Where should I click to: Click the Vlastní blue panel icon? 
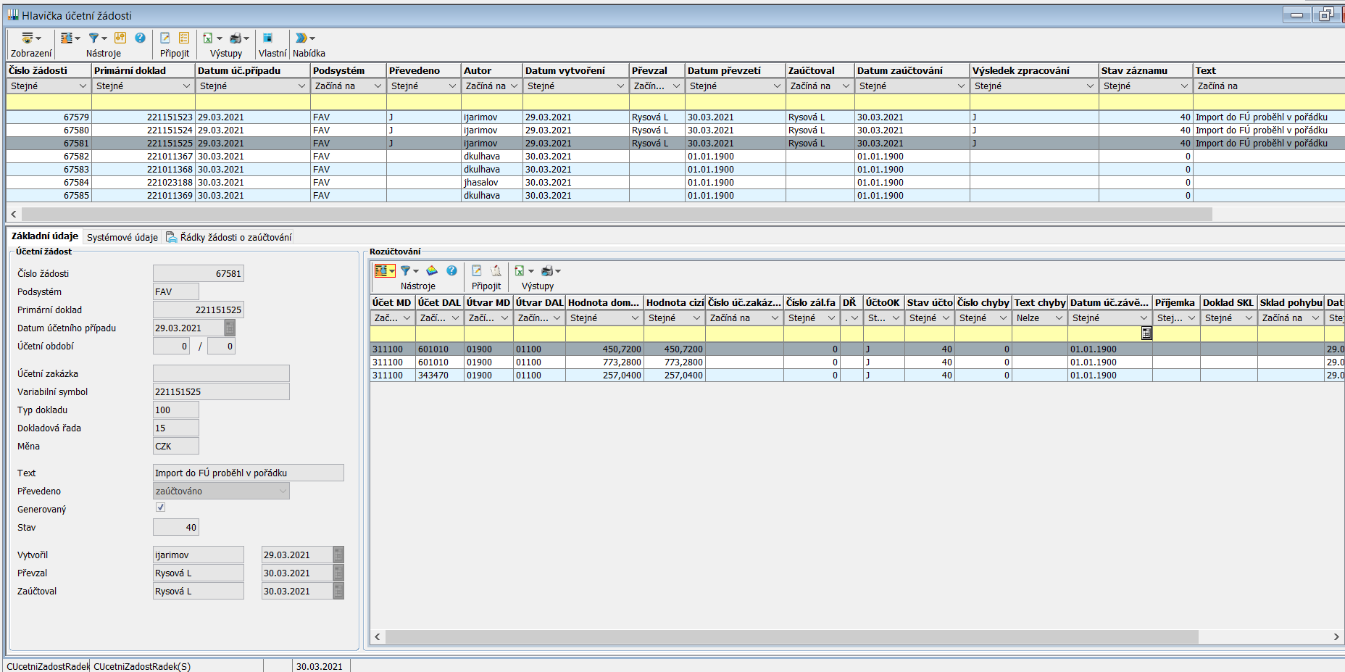267,38
